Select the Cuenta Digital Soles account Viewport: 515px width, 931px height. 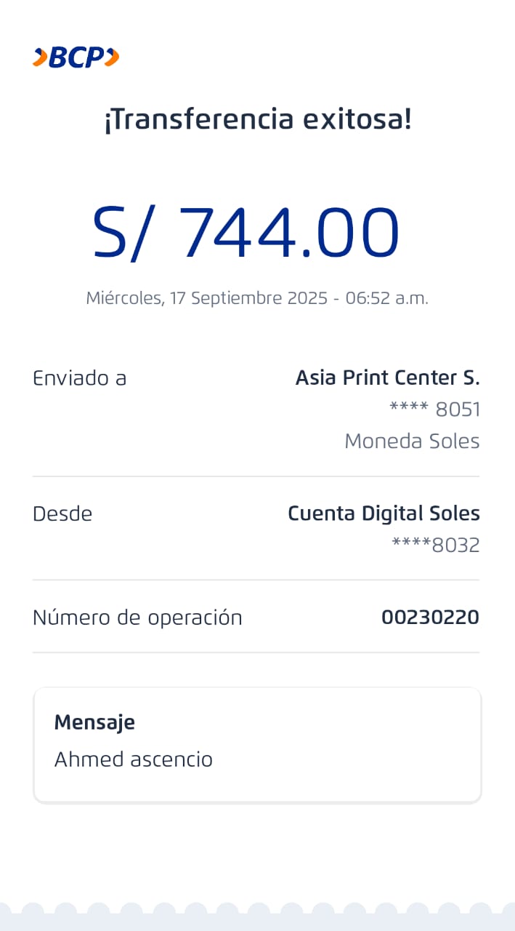[384, 514]
